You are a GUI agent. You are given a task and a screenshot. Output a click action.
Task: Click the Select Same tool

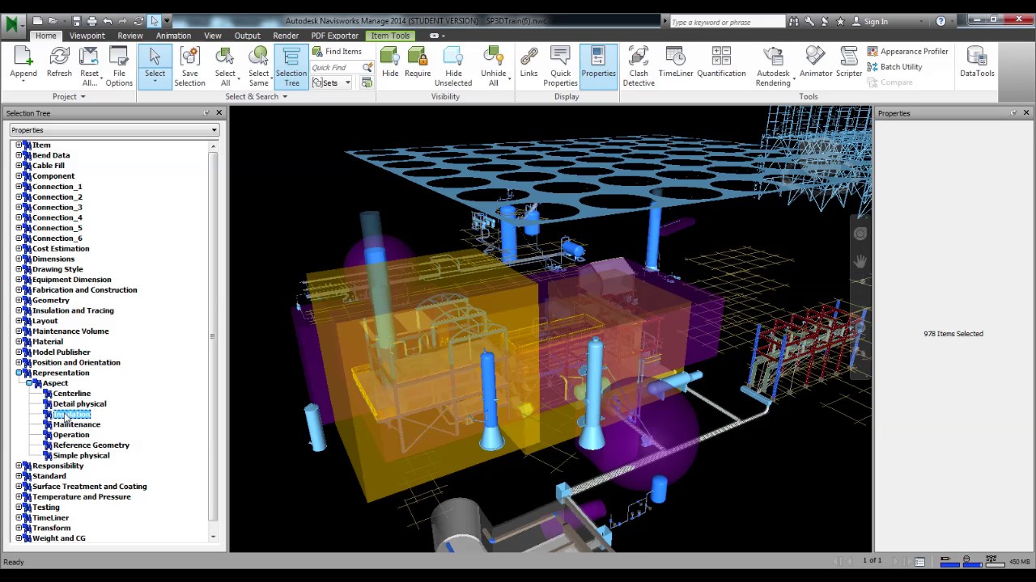(258, 66)
